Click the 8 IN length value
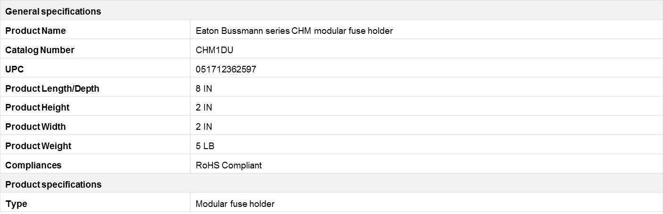Image resolution: width=663 pixels, height=214 pixels. 204,88
